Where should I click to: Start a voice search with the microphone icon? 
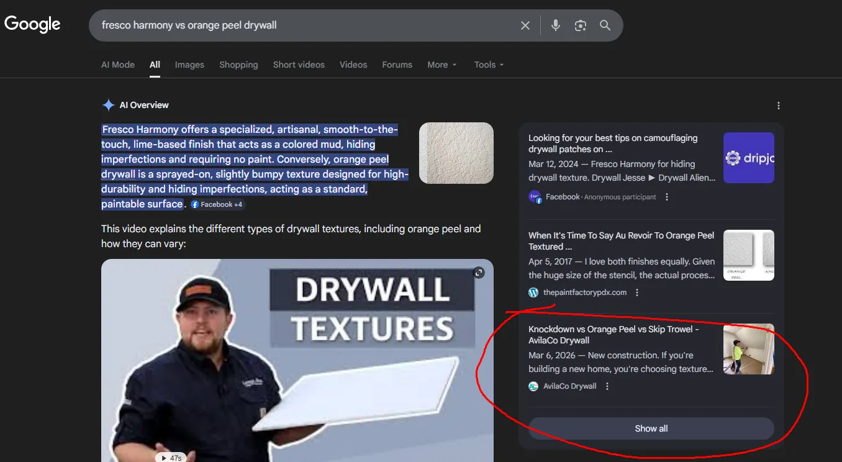coord(555,25)
